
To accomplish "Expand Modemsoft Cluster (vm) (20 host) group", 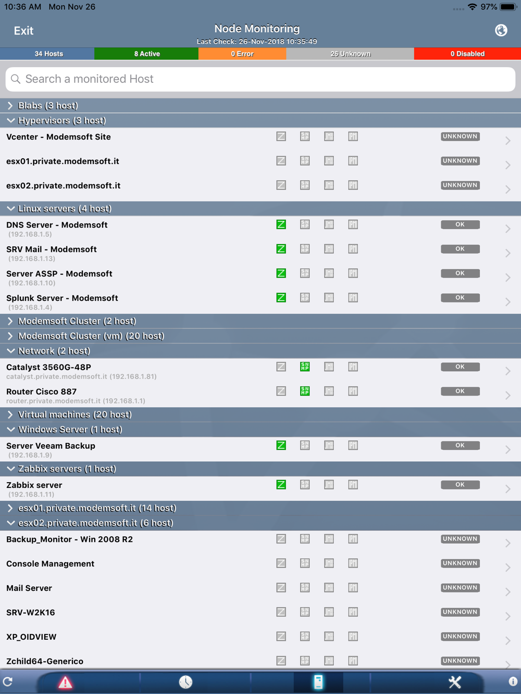I will [x=260, y=336].
